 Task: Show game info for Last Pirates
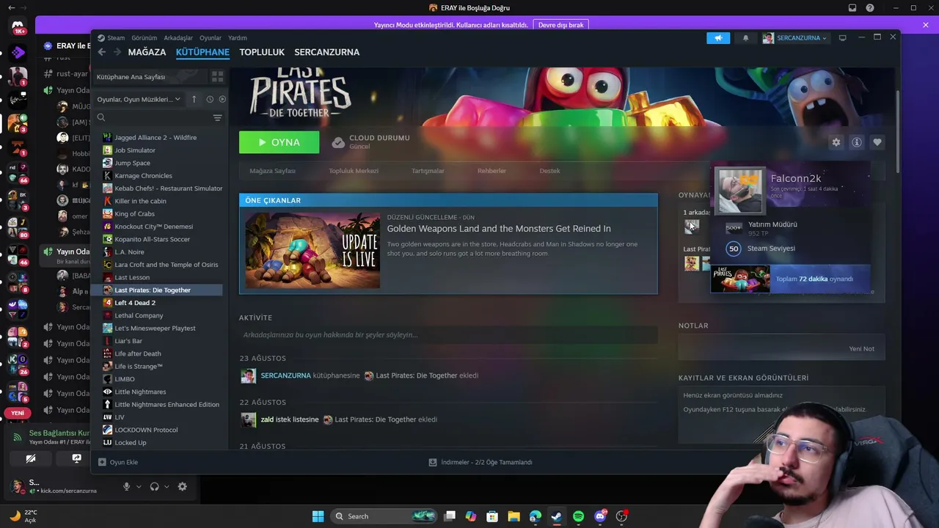click(856, 142)
